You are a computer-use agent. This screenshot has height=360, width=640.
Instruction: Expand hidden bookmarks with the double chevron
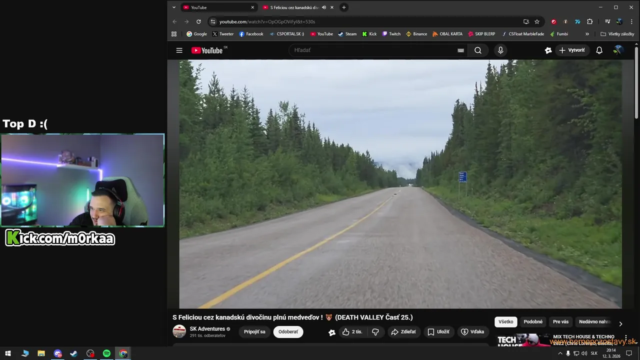coord(587,34)
